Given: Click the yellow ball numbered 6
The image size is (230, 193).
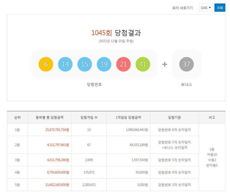Looking at the screenshot, I should click(x=46, y=64).
